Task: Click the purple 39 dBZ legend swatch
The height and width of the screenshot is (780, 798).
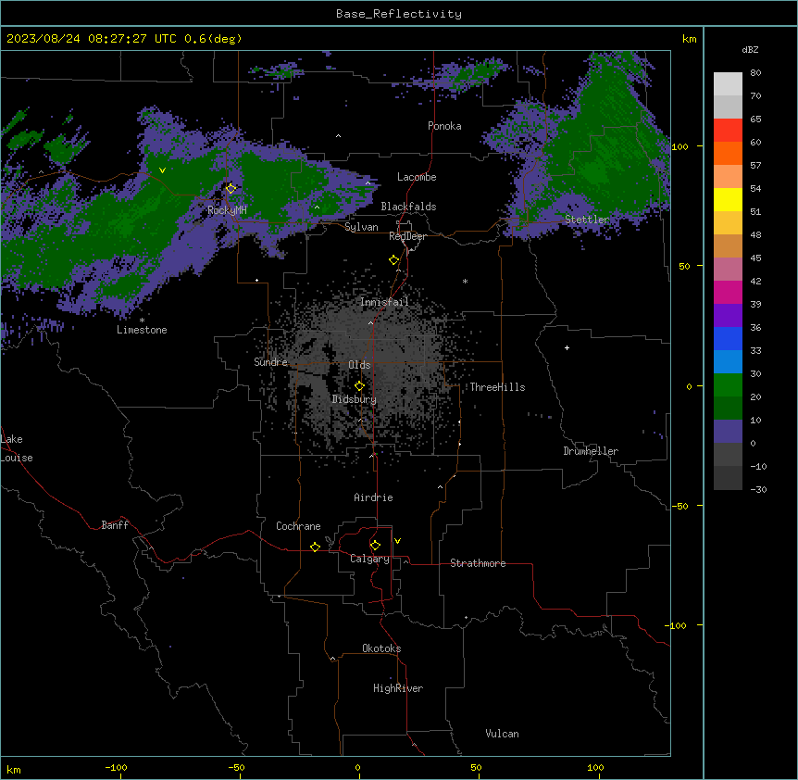Action: tap(728, 316)
